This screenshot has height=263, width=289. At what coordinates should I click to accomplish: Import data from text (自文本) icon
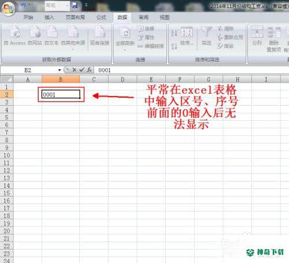click(52, 32)
